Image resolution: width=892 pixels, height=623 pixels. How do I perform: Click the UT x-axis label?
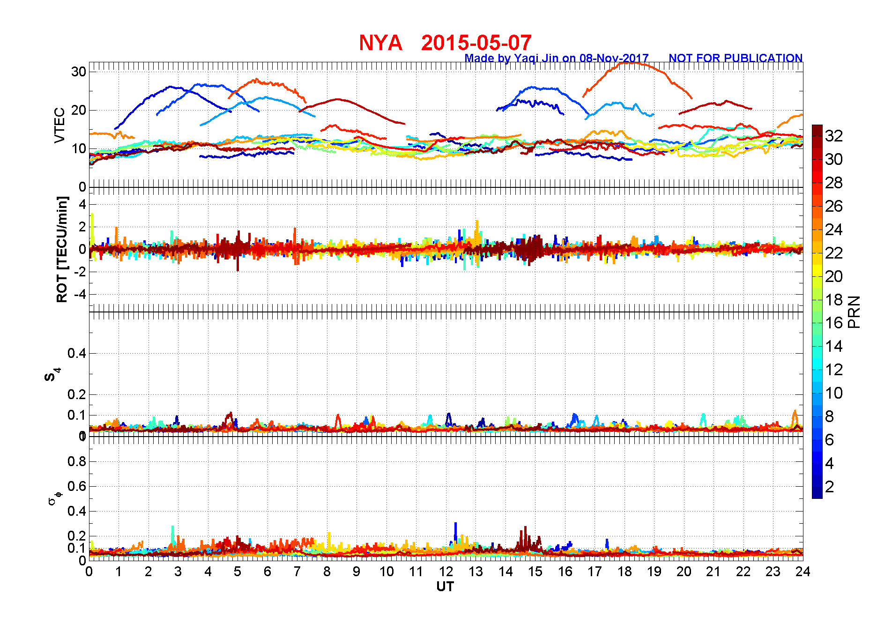(445, 586)
